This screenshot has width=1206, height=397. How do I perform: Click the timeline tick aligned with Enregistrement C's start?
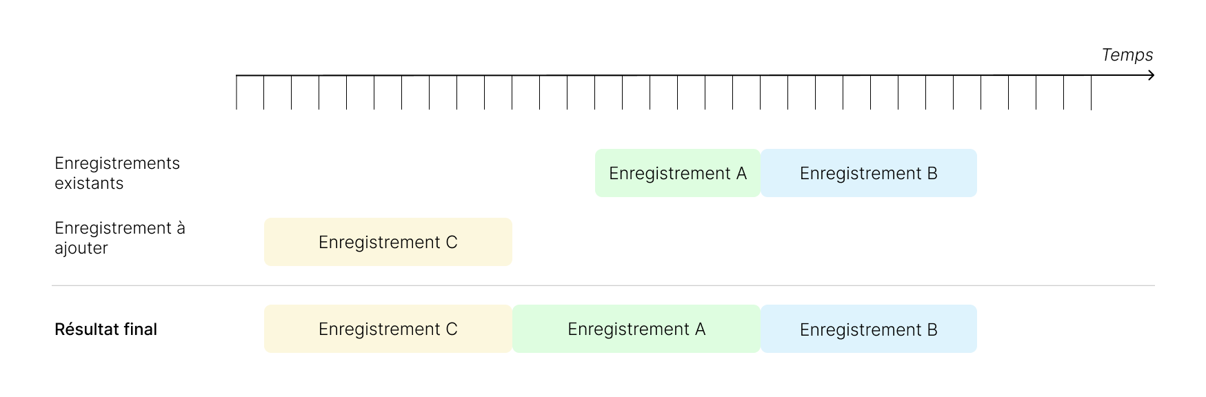pos(264,92)
